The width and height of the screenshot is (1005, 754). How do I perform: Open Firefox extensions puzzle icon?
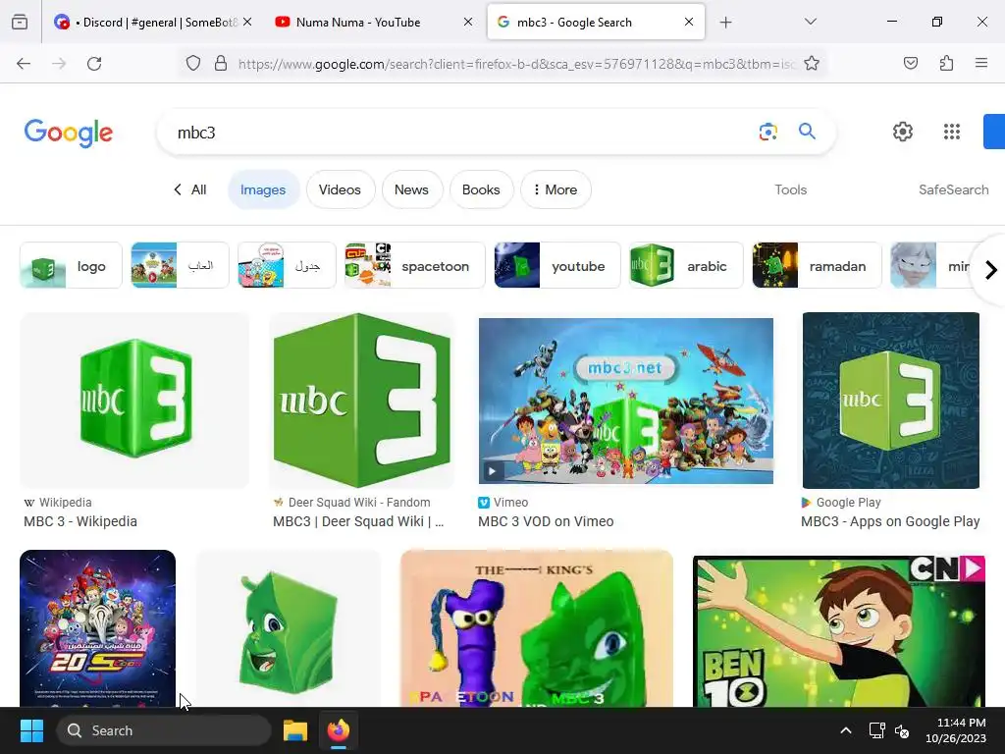pos(946,64)
